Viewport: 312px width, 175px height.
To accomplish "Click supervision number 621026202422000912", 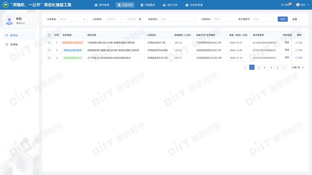I will coord(265,43).
